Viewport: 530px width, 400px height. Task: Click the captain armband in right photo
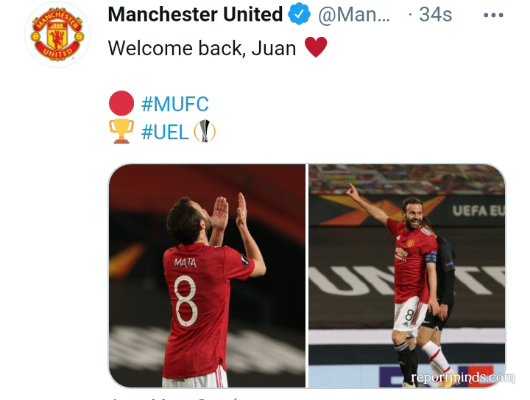pos(431,256)
